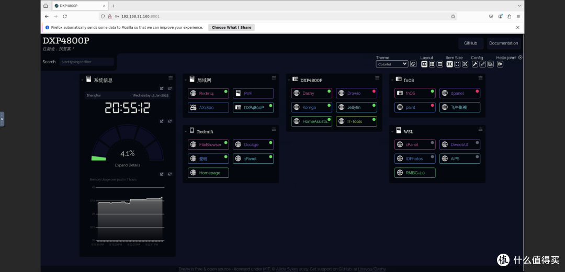The height and width of the screenshot is (272, 565).
Task: Open the 飞牛影视 item
Action: point(460,107)
